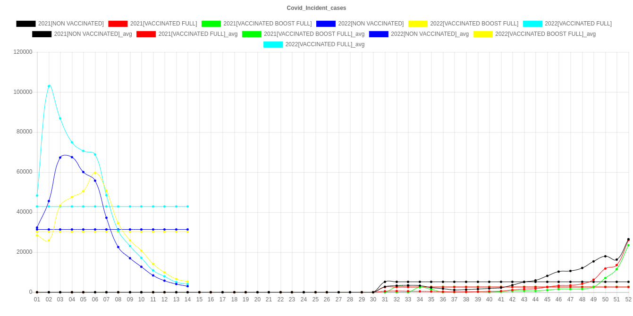The height and width of the screenshot is (316, 633).
Task: Click the yellow swatch for 2022[VACCINATED BOOST FULL]_avg
Action: (x=482, y=34)
